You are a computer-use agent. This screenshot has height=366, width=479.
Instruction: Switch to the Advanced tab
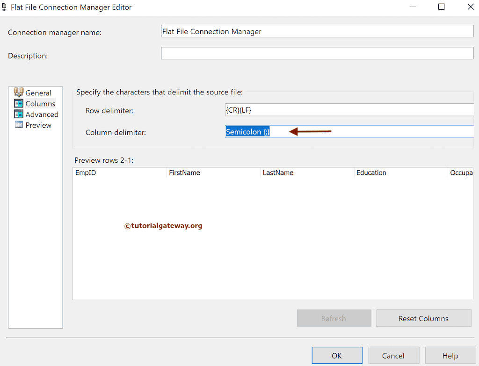tap(41, 114)
